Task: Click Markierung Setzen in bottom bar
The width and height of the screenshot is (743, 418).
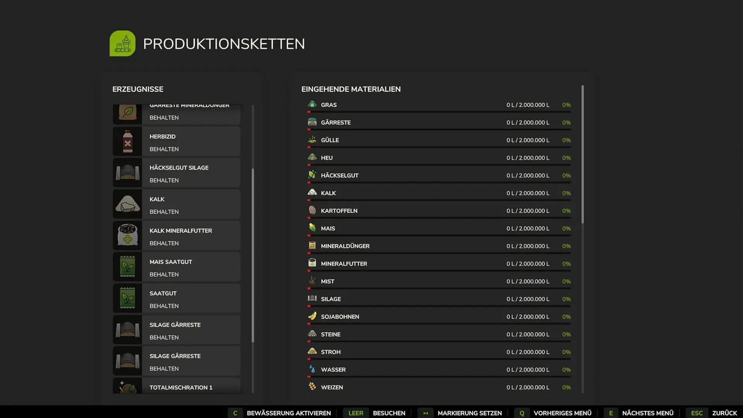Action: click(x=469, y=413)
